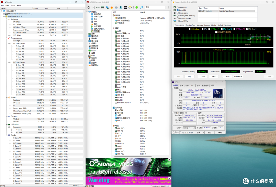Click the memory module icon in AIDA64 toolbar
Image resolution: width=276 pixels, height=187 pixels.
(x=102, y=7)
